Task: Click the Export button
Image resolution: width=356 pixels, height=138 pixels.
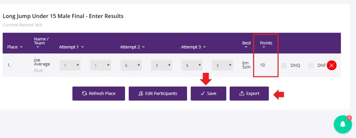Action: 249,93
